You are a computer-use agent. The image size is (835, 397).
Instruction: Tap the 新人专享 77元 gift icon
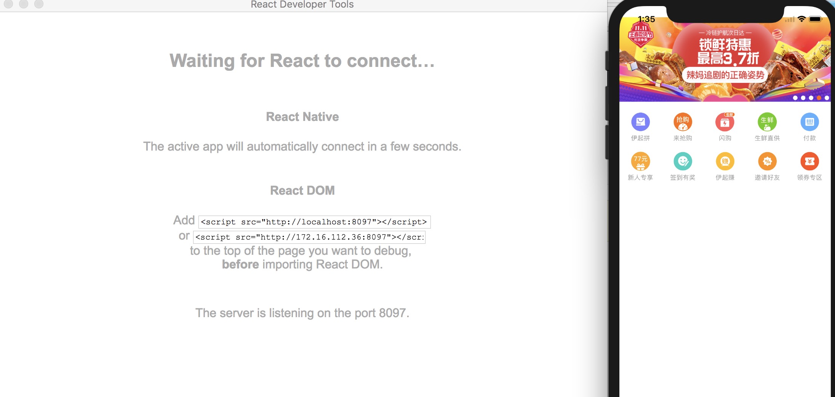640,161
